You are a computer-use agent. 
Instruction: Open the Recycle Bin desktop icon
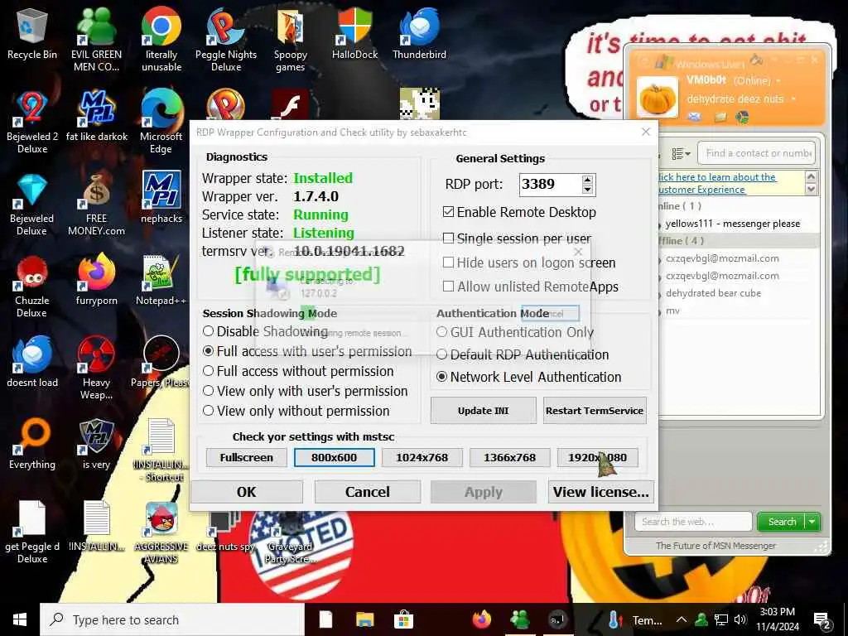coord(32,35)
